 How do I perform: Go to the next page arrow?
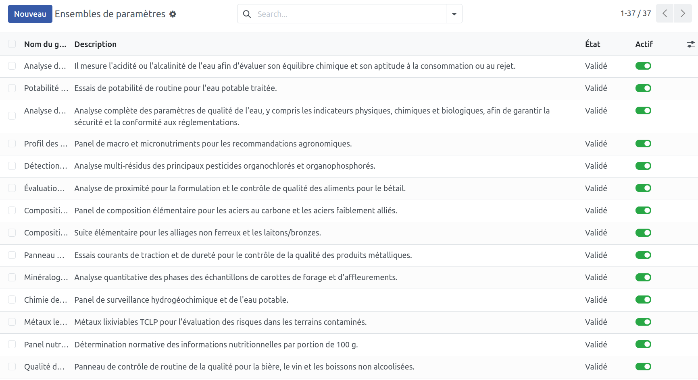point(683,13)
